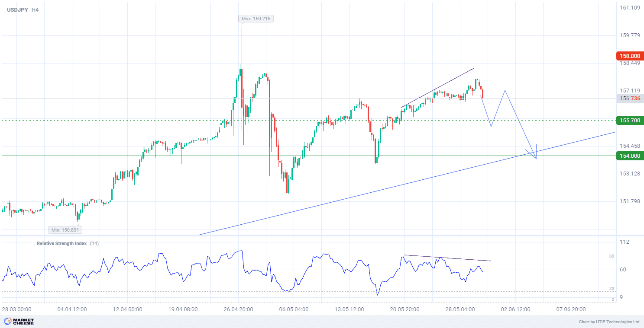Image resolution: width=644 pixels, height=328 pixels.
Task: Select the red 158.800 price level tag
Action: pos(630,56)
